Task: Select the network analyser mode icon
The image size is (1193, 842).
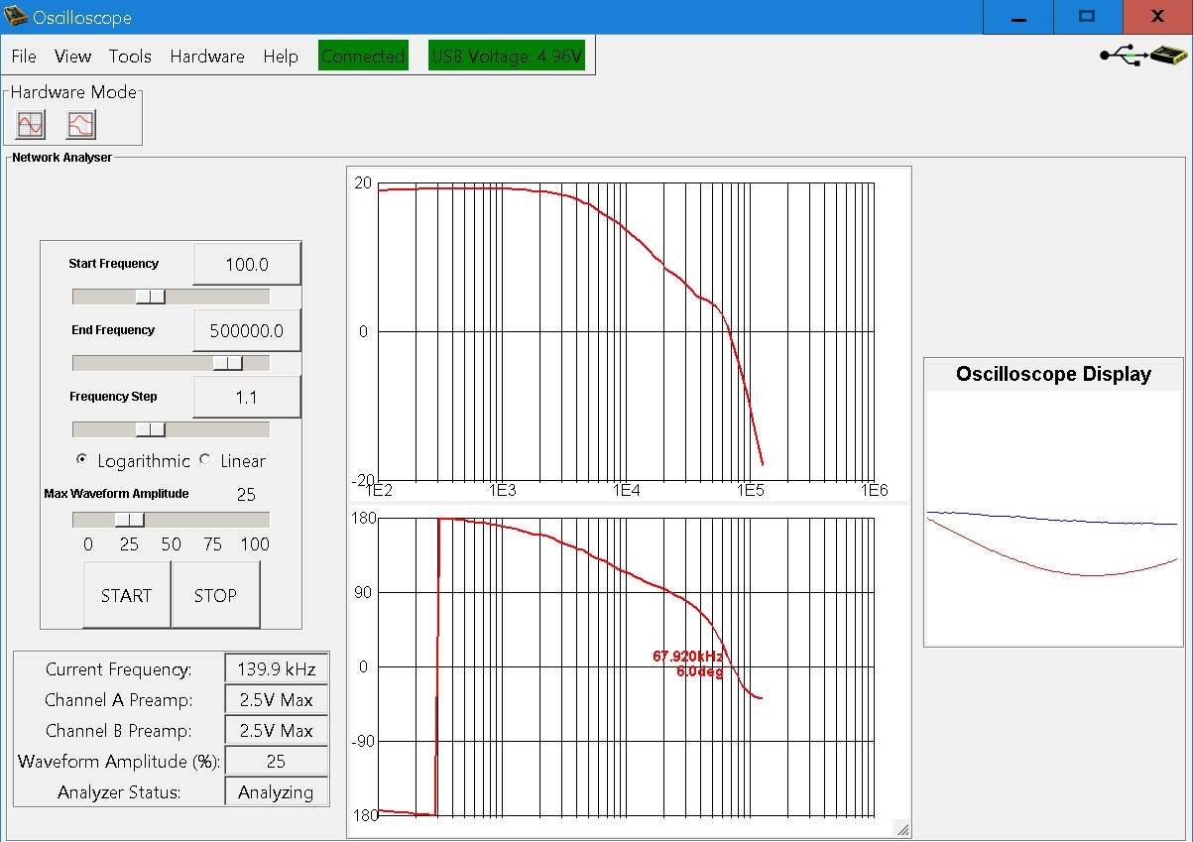Action: pyautogui.click(x=80, y=125)
